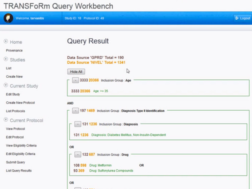Click the username tarvanitis in header

coord(37,18)
